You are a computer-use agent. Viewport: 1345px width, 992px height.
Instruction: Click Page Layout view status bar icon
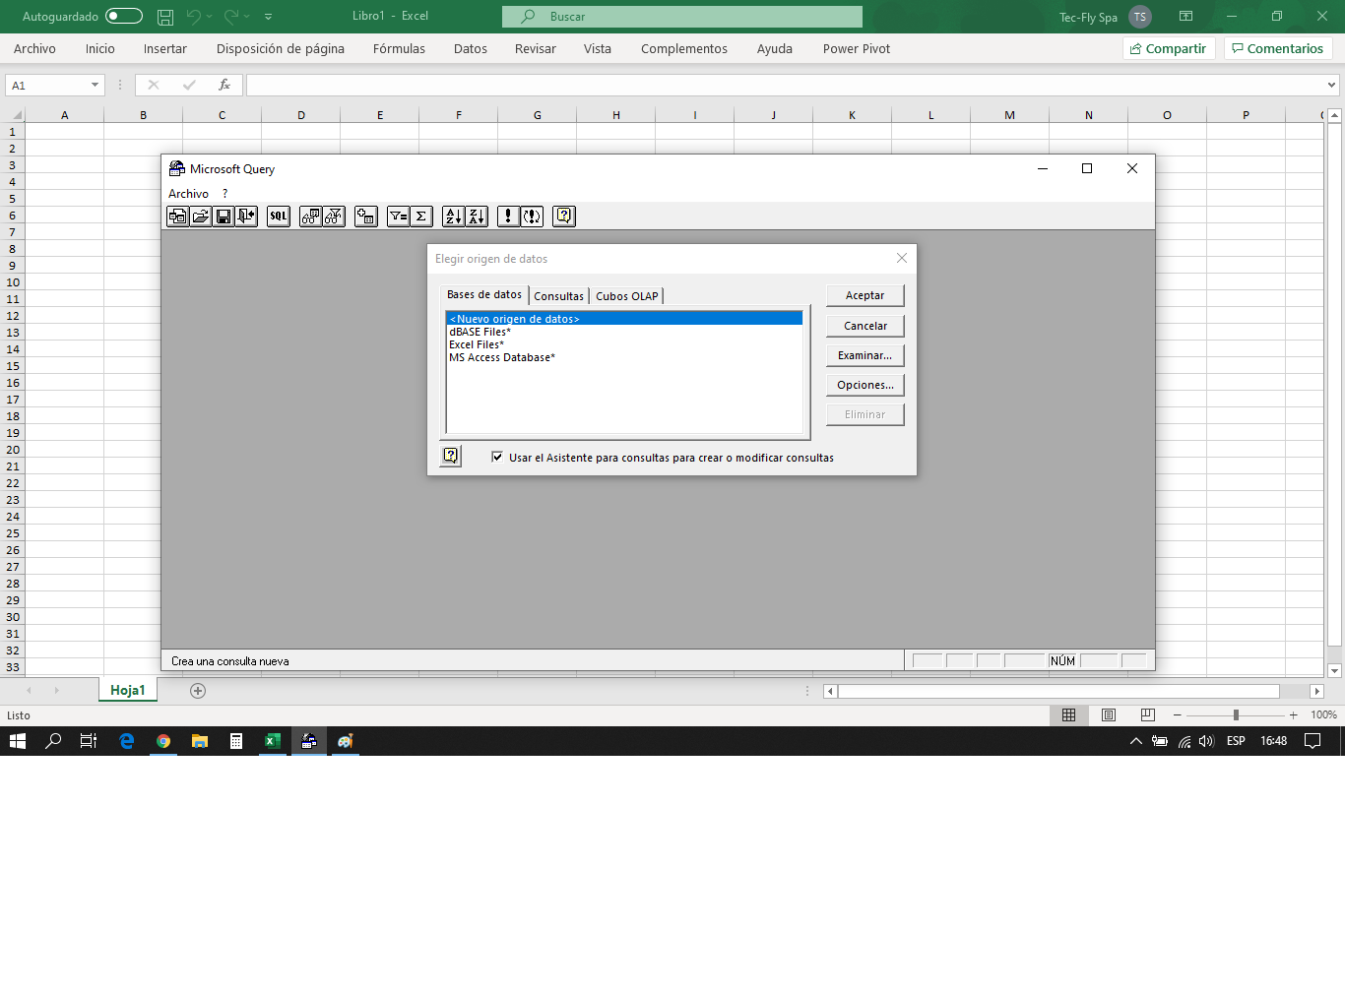(x=1109, y=715)
